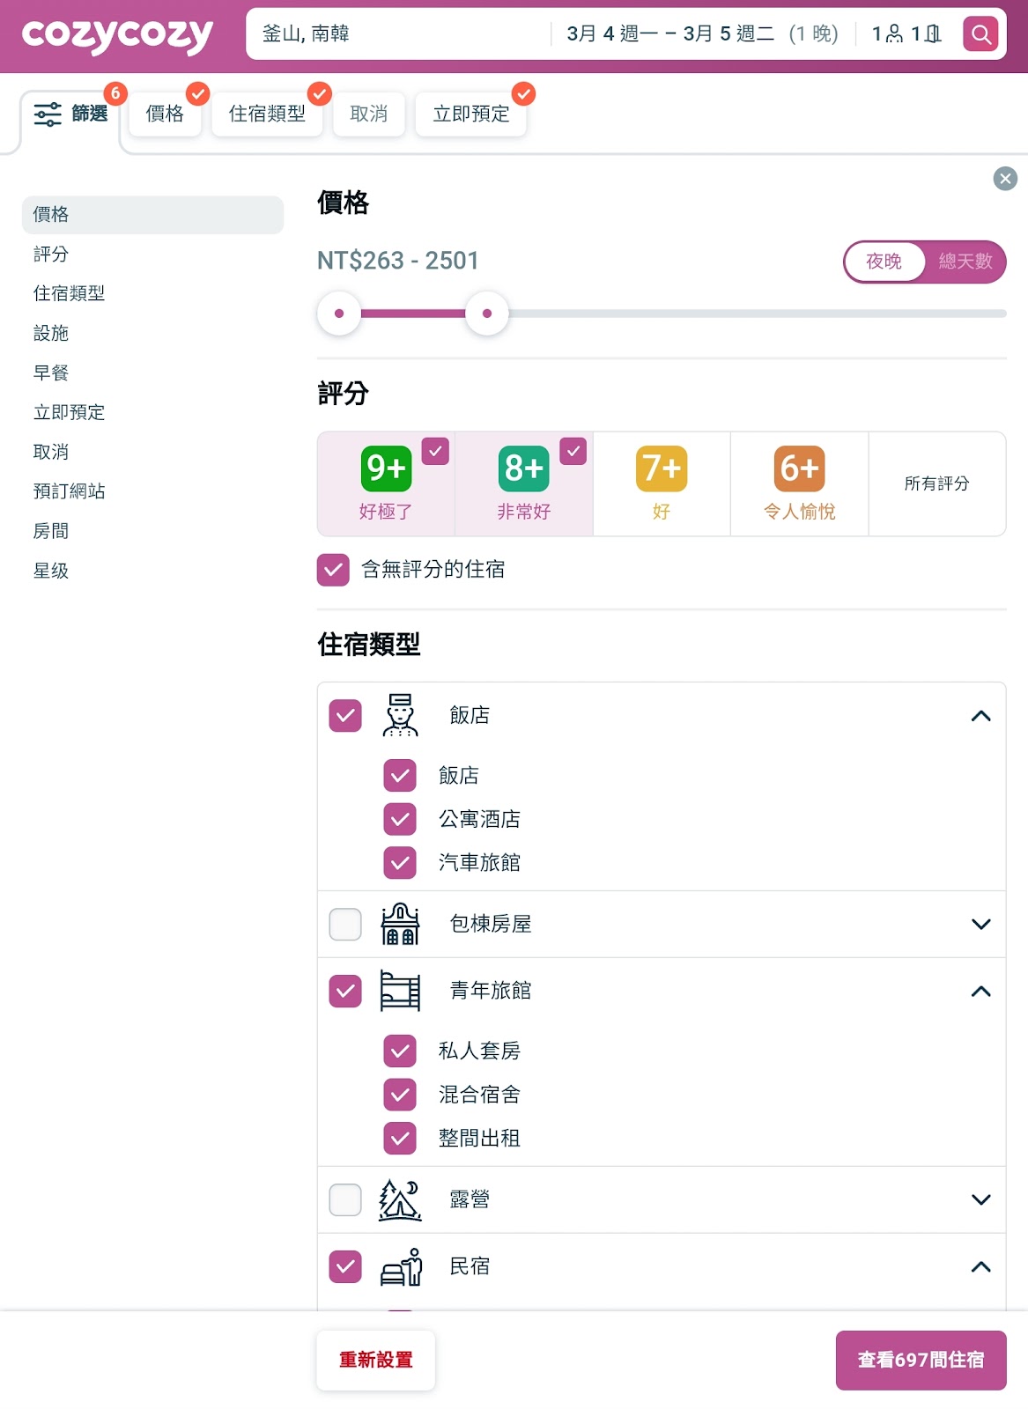Collapse the 民宿 section chevron
This screenshot has width=1028, height=1409.
coord(980,1267)
